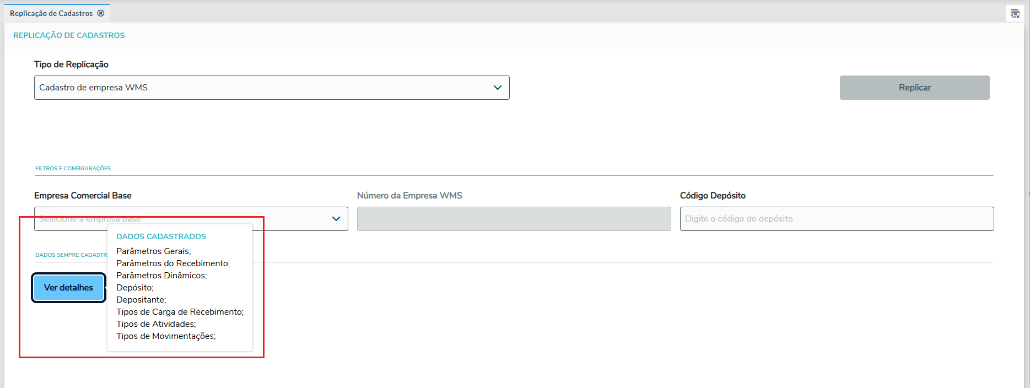
Task: Focus the Código Depósito input field
Action: coord(836,219)
